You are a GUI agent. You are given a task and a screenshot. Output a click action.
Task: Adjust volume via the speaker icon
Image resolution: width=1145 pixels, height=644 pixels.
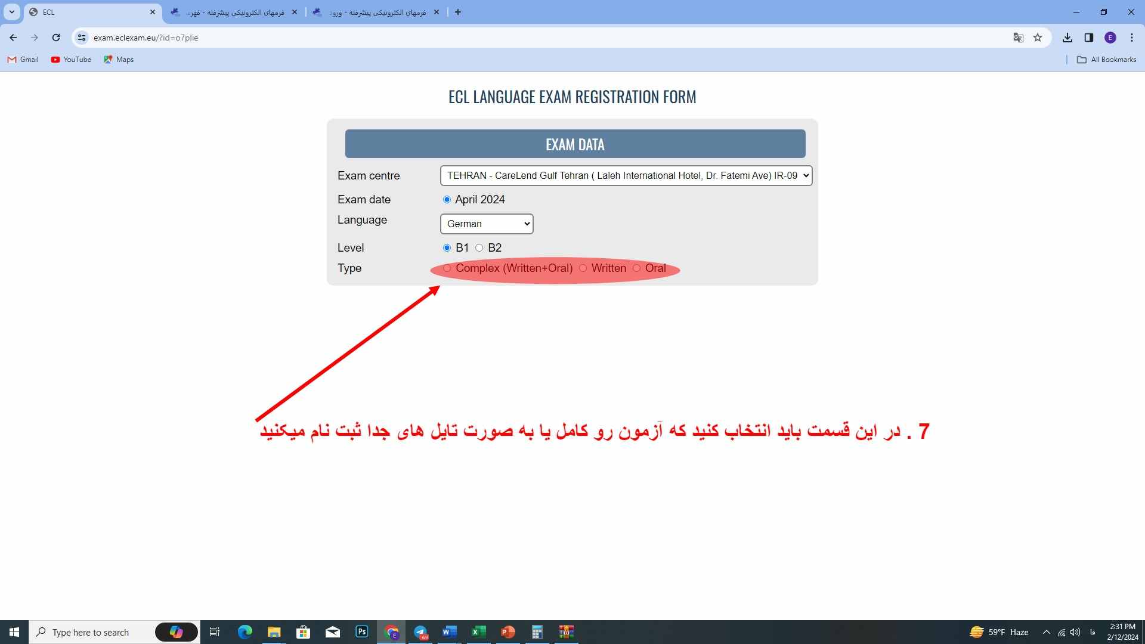(1075, 631)
